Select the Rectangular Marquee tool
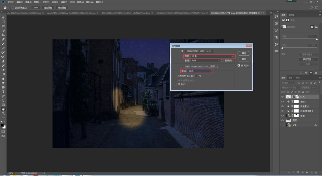Image resolution: width=322 pixels, height=176 pixels. 3,22
